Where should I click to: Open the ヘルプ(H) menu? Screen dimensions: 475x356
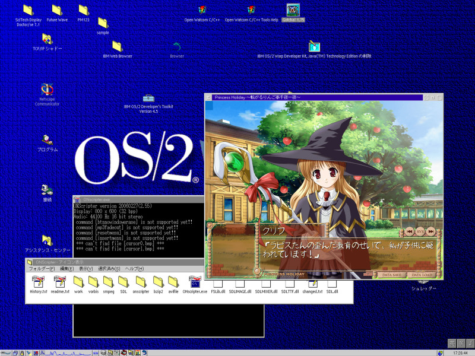pyautogui.click(x=134, y=269)
